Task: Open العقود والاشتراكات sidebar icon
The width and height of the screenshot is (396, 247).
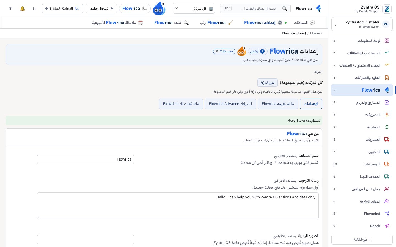Action: pos(387,78)
